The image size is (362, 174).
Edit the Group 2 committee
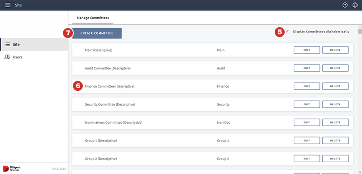click(307, 159)
